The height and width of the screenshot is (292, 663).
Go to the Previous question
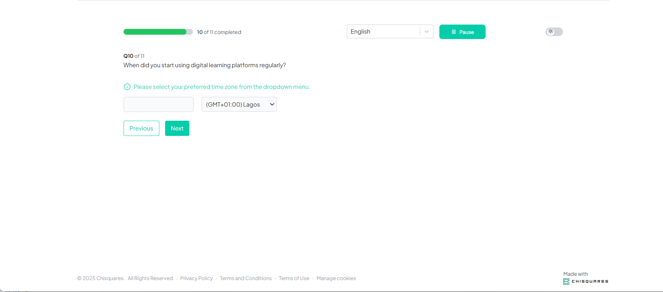141,128
